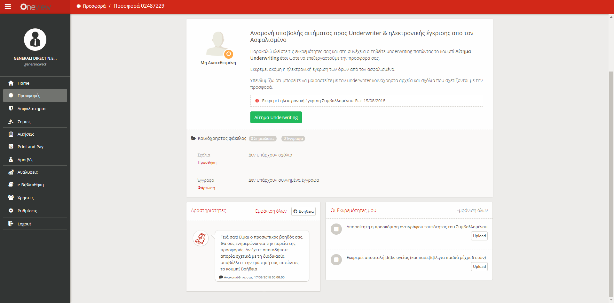Viewport: 614px width, 303px height.
Task: Click the Print and Pay icon
Action: pyautogui.click(x=11, y=147)
